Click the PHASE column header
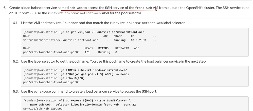The image size is (253, 111). pyautogui.click(x=118, y=36)
